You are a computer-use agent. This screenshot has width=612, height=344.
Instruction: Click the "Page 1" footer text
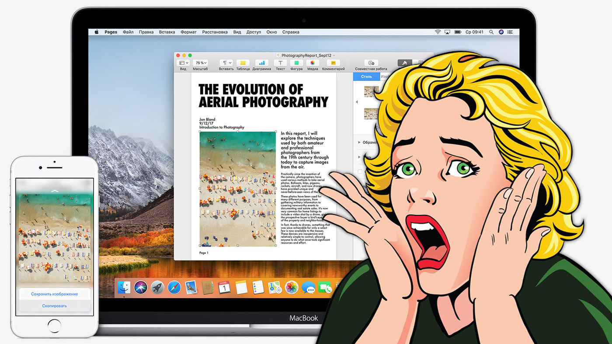pos(204,253)
